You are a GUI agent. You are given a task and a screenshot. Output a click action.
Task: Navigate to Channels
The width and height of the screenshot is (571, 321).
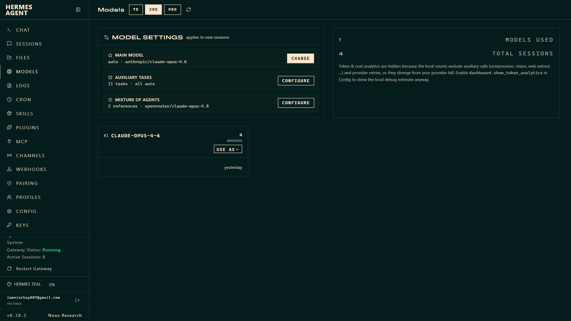tap(45, 155)
